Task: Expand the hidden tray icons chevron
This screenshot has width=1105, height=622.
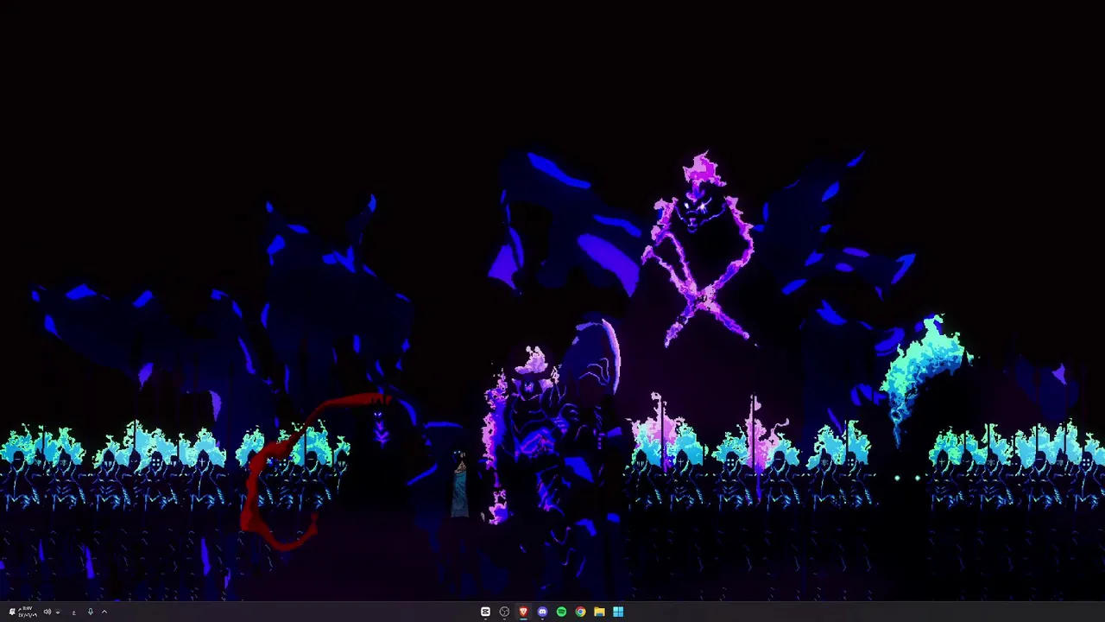Action: coord(104,612)
